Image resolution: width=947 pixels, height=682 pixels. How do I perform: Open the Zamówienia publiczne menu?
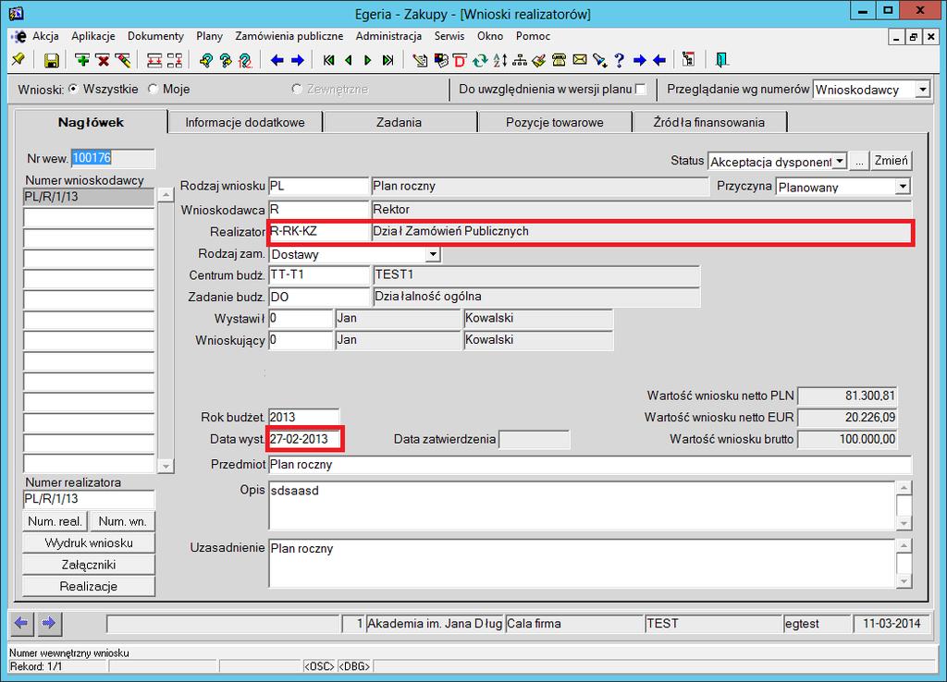click(289, 36)
